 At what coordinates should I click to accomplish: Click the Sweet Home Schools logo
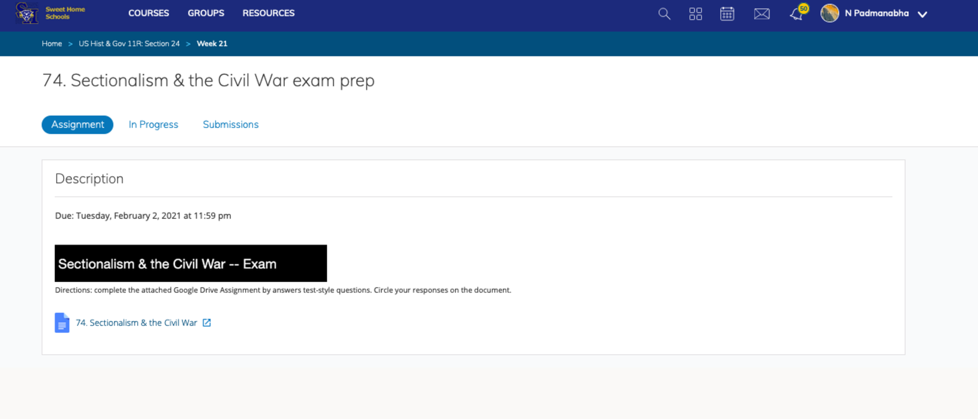click(x=50, y=13)
